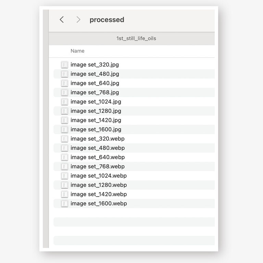Click the forward navigation chevron
The image size is (263, 263).
coord(78,20)
